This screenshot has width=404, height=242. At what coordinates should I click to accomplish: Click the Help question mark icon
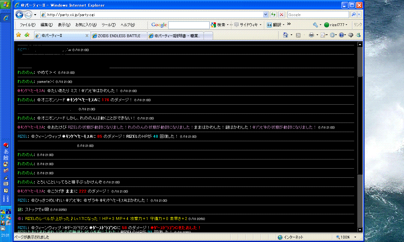[x=341, y=35]
